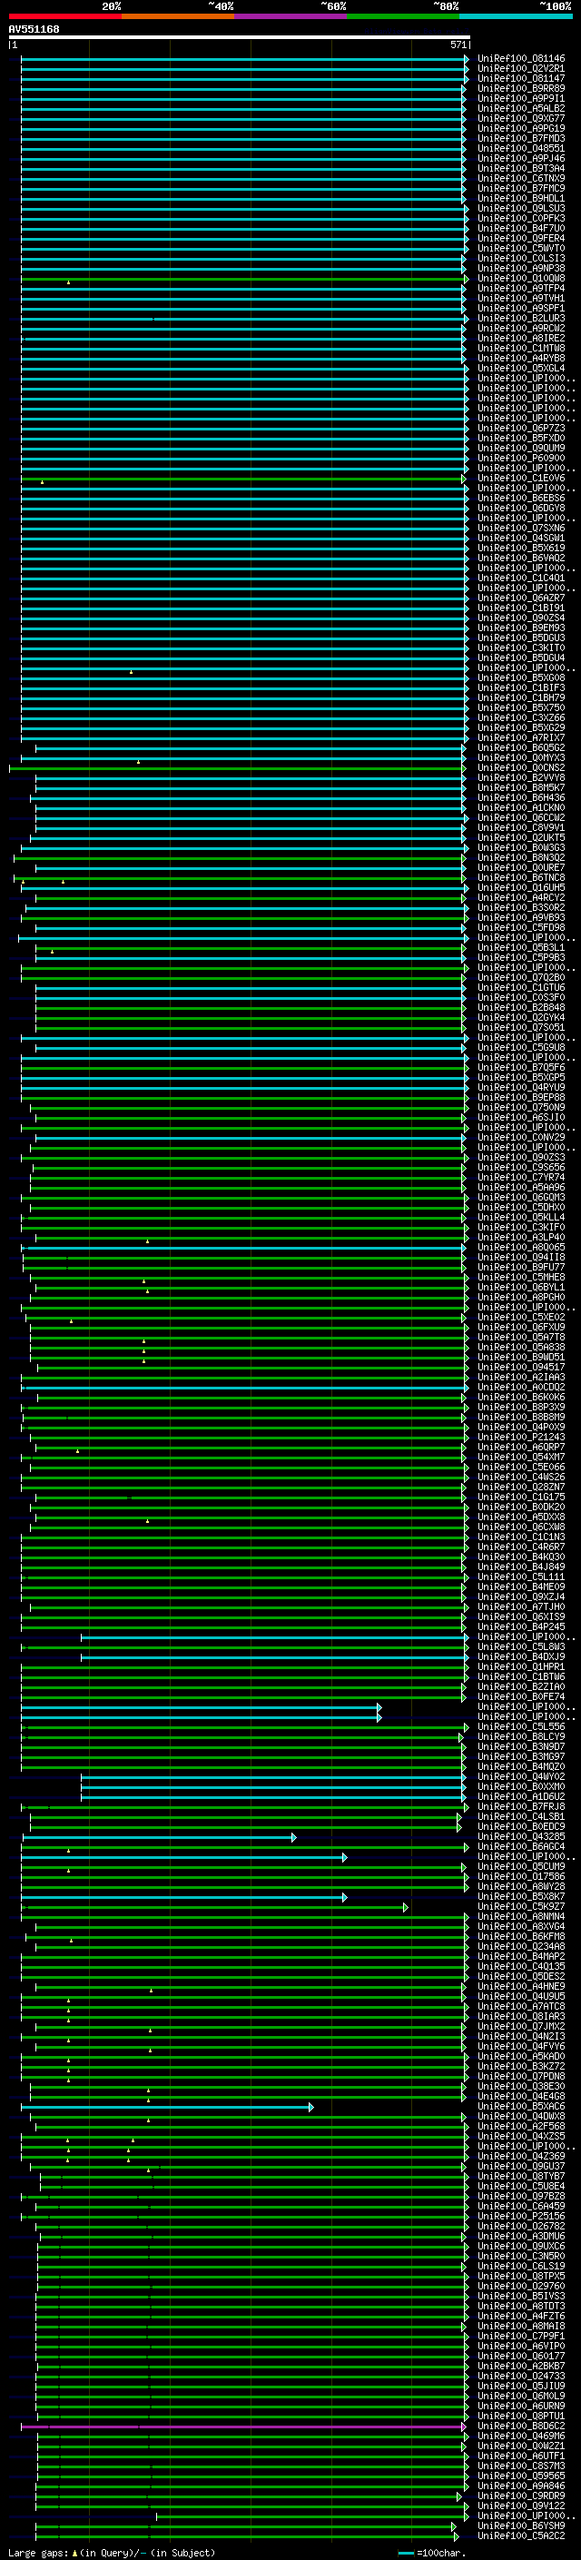Select the UniRef100_B2LUR3 label
Screen dimensions: 581x2560
point(521,318)
